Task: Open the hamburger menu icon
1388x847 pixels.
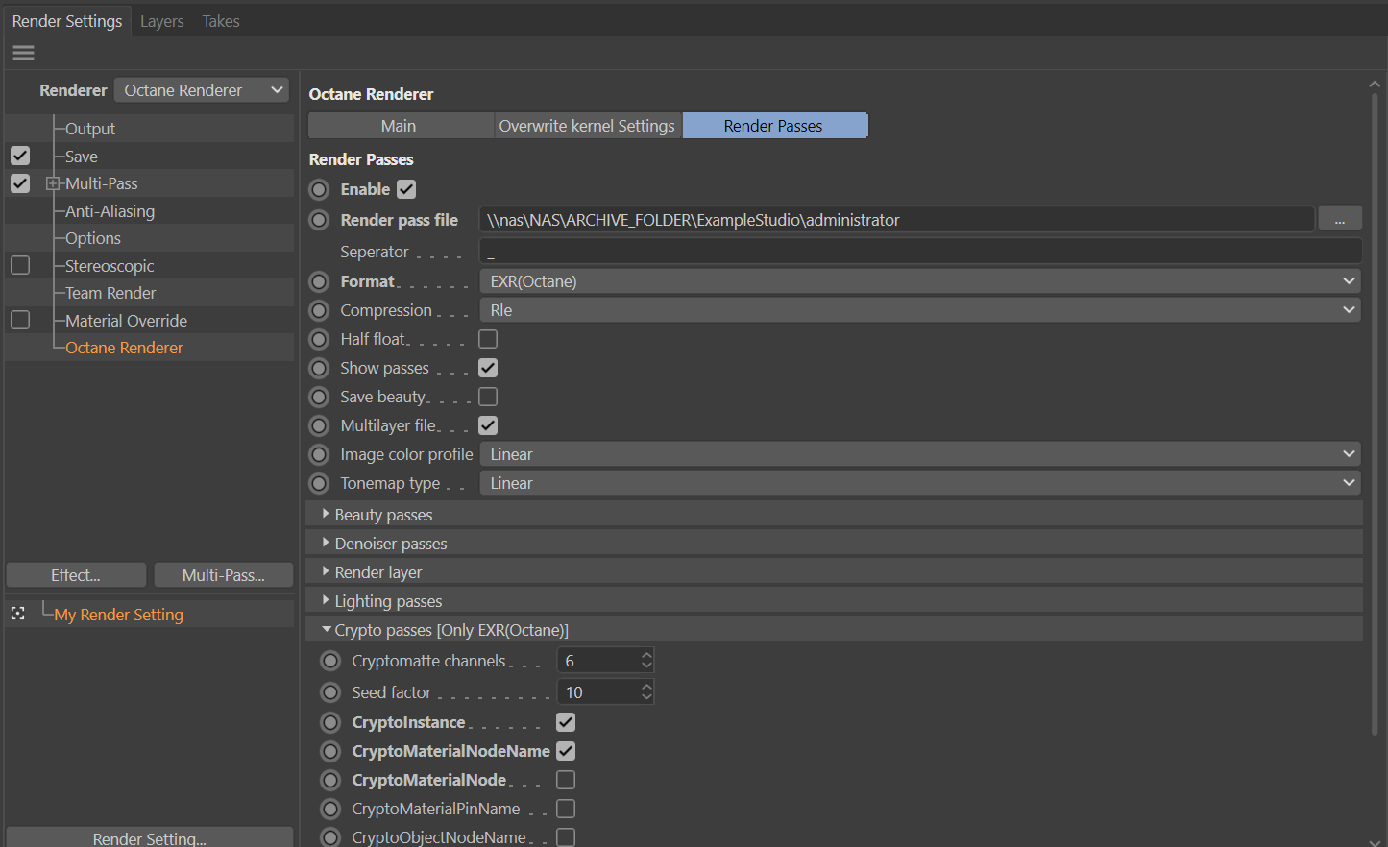Action: (23, 53)
